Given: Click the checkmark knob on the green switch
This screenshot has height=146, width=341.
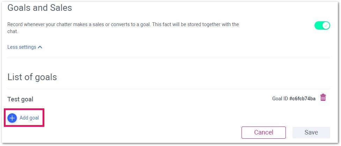Looking at the screenshot, I should (326, 26).
